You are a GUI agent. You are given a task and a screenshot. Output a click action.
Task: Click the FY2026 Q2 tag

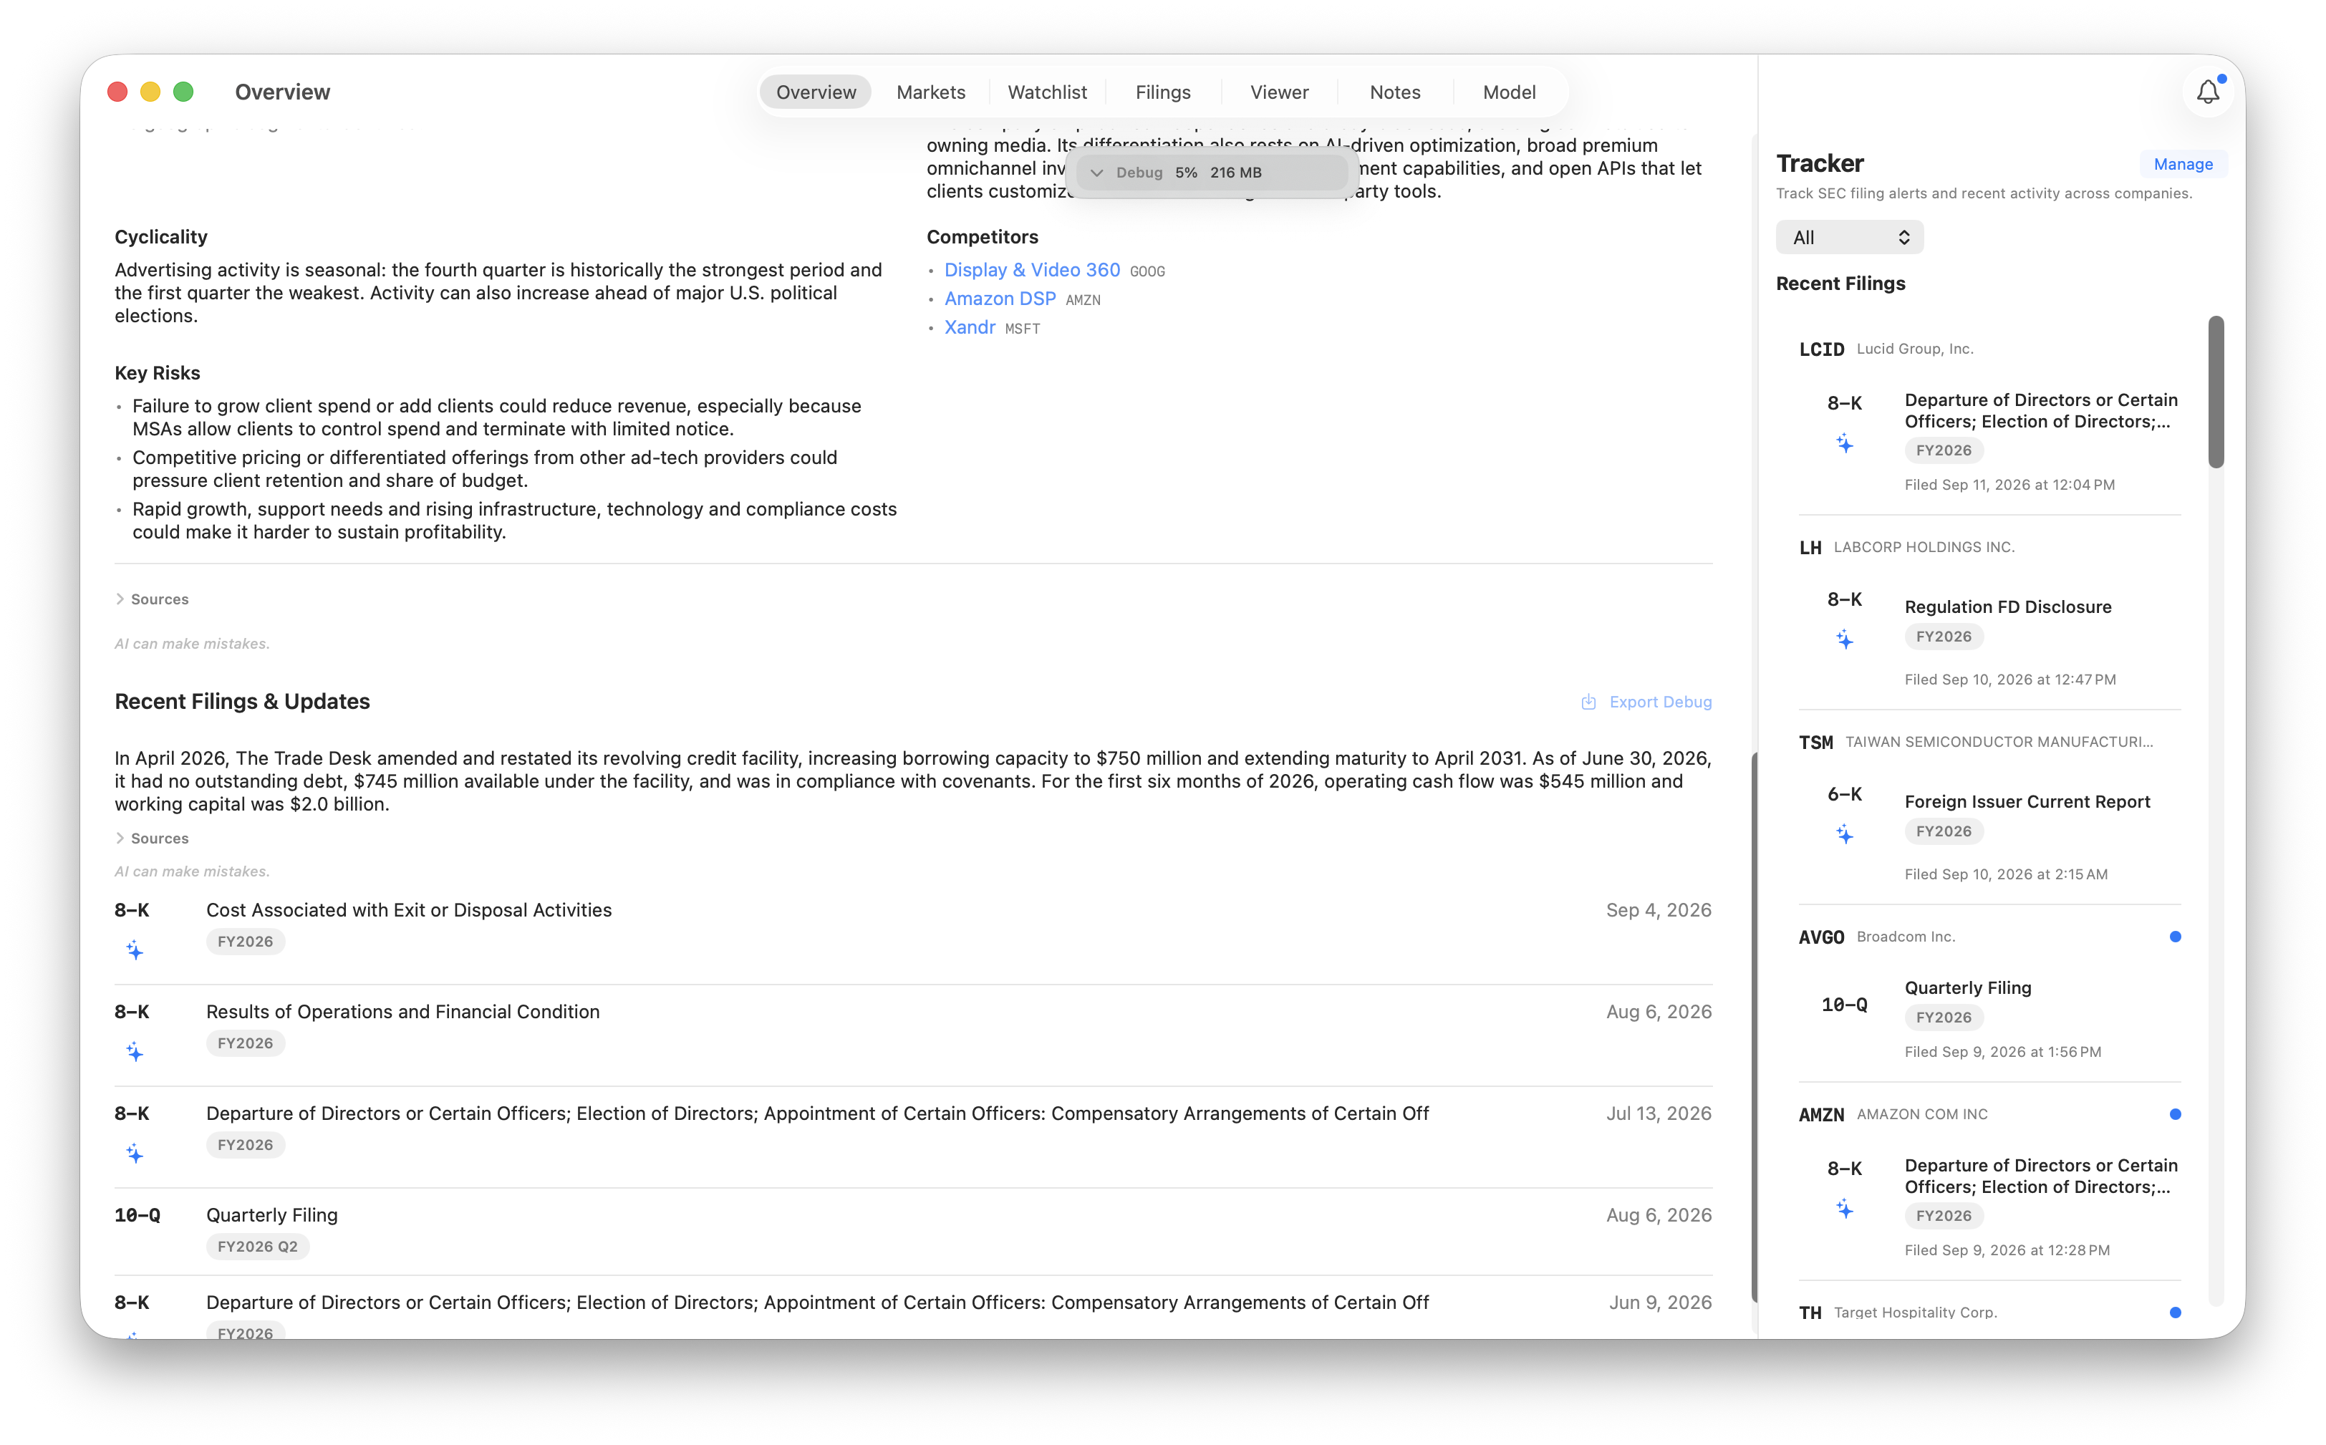point(257,1246)
